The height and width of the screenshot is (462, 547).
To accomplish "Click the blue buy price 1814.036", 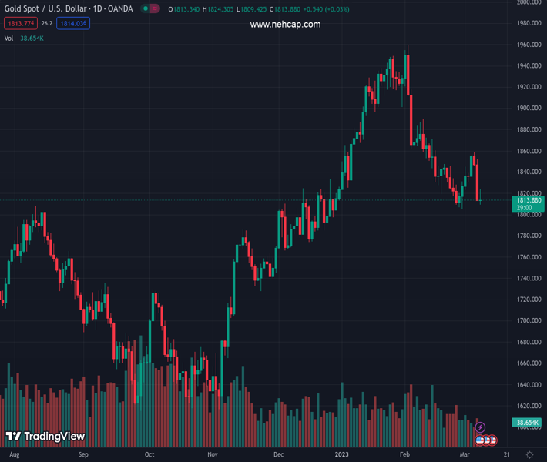I will click(74, 24).
